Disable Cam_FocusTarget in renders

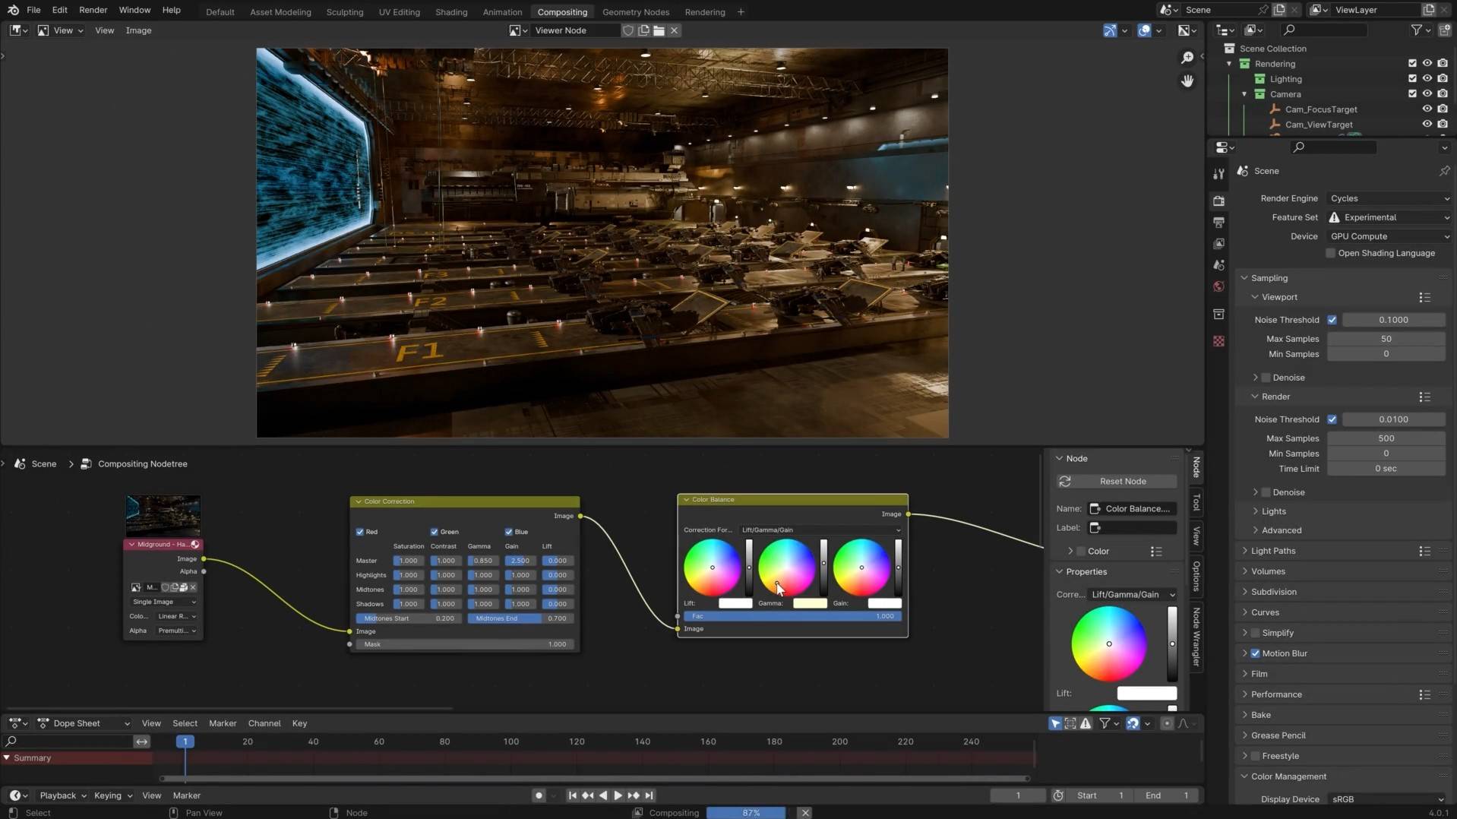pyautogui.click(x=1443, y=109)
